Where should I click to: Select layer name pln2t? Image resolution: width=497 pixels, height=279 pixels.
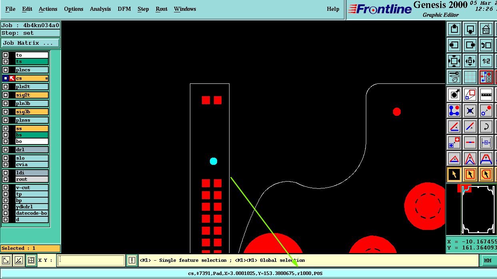coord(32,87)
